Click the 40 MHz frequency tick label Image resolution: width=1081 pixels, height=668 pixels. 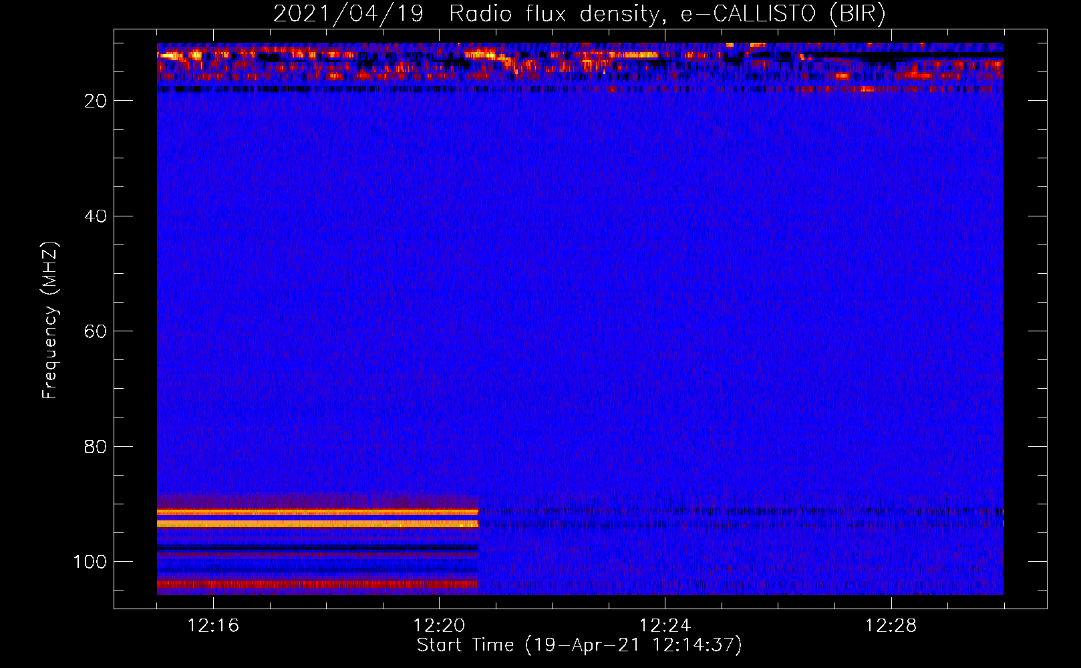pos(96,216)
